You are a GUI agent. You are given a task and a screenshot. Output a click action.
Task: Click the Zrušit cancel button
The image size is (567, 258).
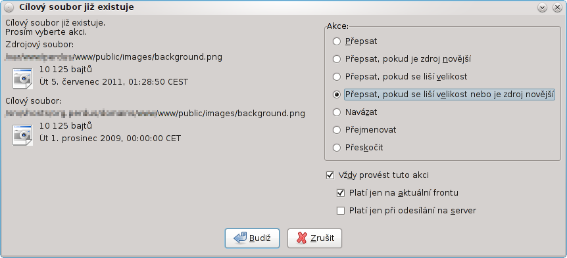tap(314, 238)
